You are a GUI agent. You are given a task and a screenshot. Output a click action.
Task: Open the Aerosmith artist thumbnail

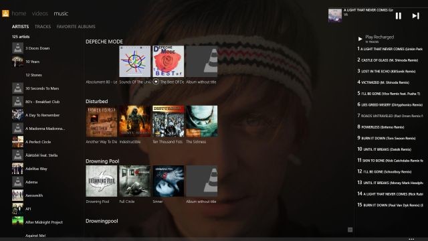pos(17,195)
